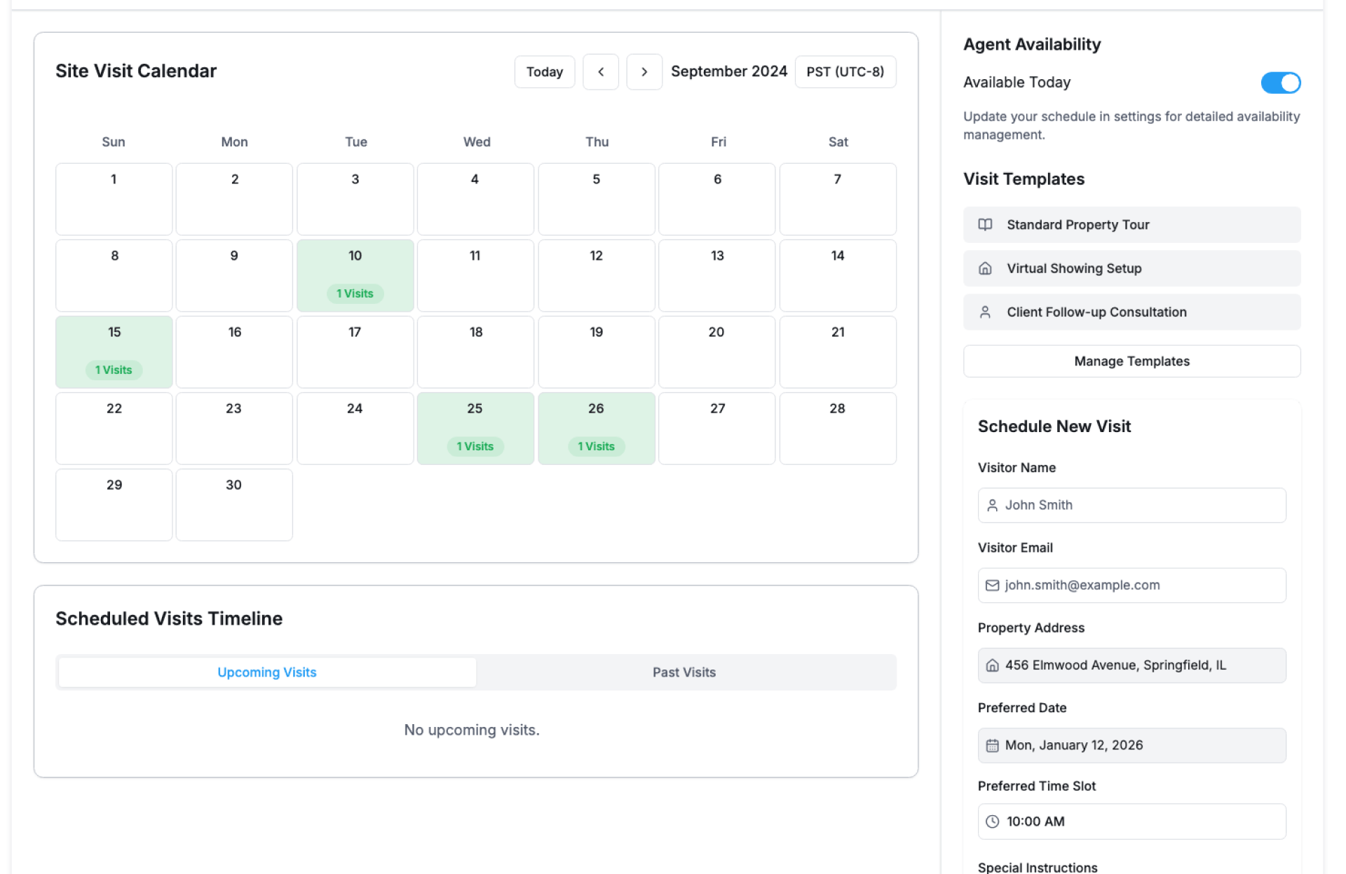Screen dimensions: 1346x874
Task: Click the clock icon in the Preferred Time Slot field
Action: click(x=992, y=821)
